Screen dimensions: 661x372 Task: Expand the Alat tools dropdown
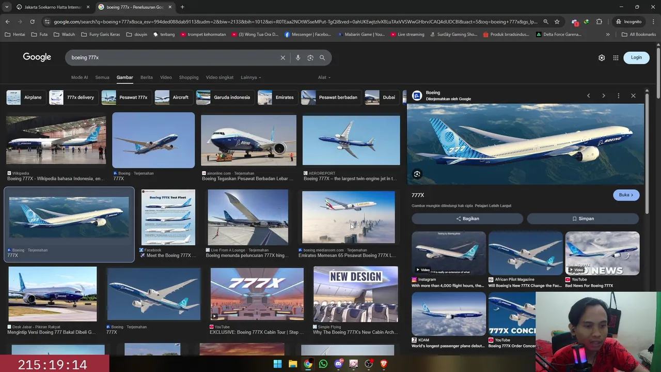point(324,78)
